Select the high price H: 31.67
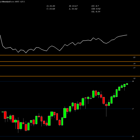Image resolution: width=140 pixels, height=140 pixels. [x=73, y=6]
